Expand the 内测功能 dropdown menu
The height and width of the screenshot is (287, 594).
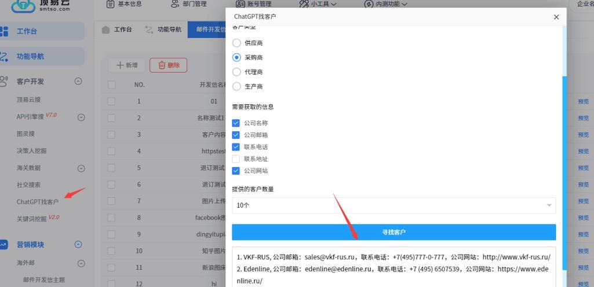[x=385, y=4]
